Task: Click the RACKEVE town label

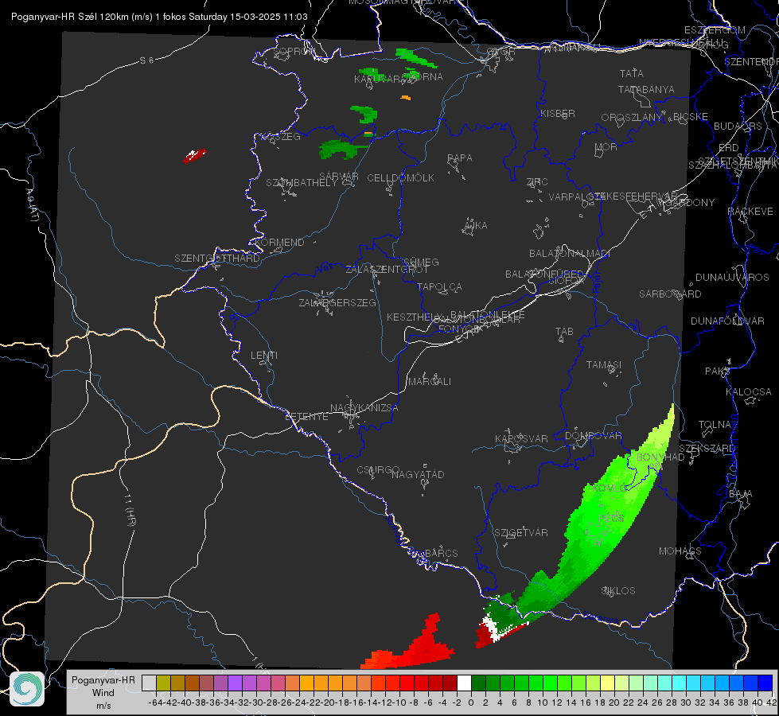Action: pyautogui.click(x=750, y=212)
